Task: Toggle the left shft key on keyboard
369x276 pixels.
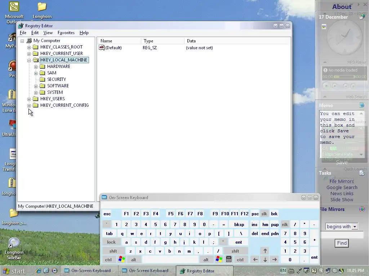Action: pos(113,251)
